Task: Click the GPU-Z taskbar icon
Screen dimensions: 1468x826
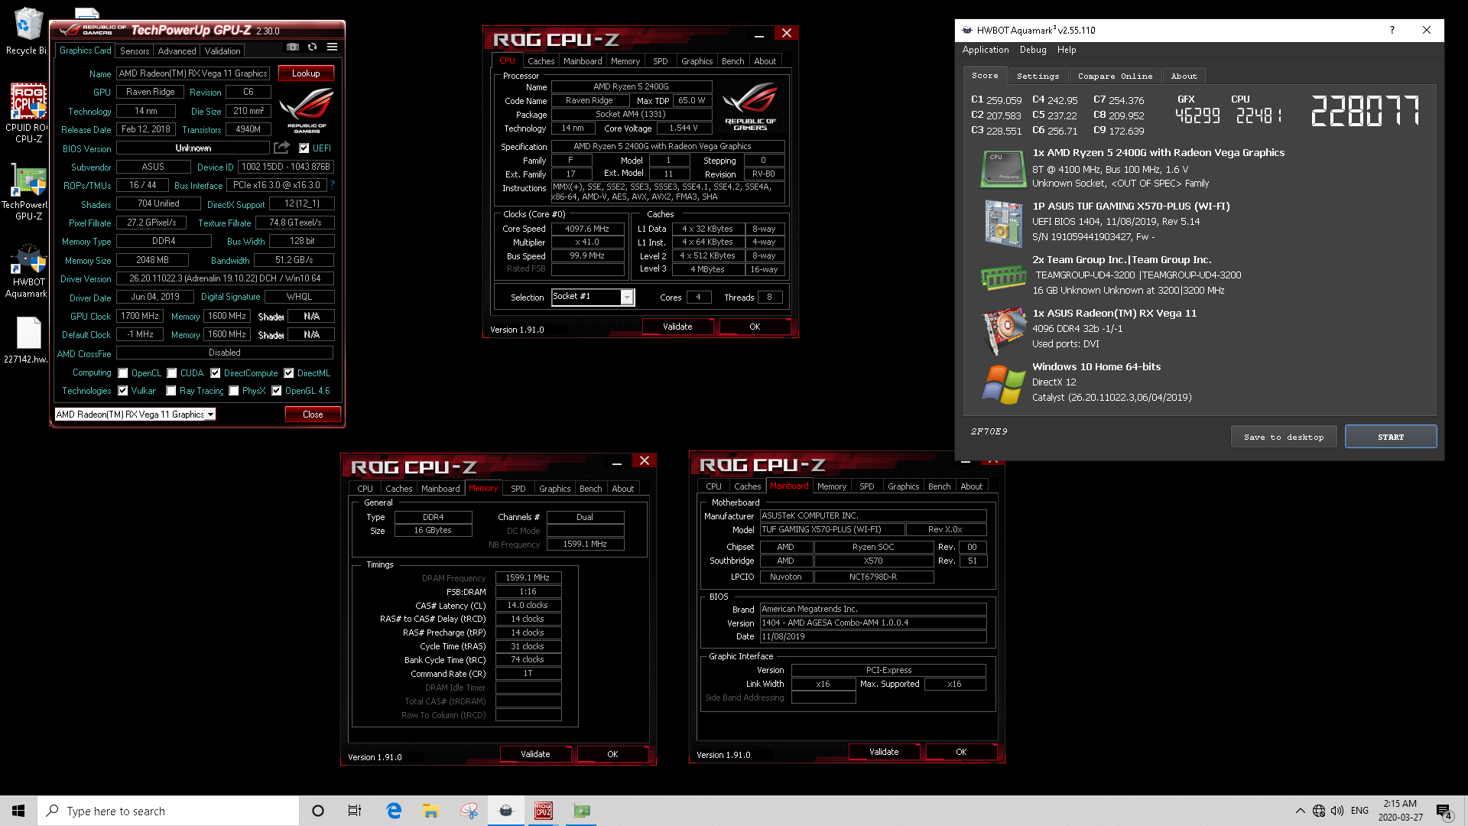Action: (x=582, y=811)
